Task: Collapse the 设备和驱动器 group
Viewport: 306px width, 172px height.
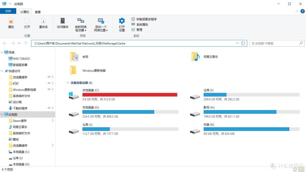Action: coord(68,83)
